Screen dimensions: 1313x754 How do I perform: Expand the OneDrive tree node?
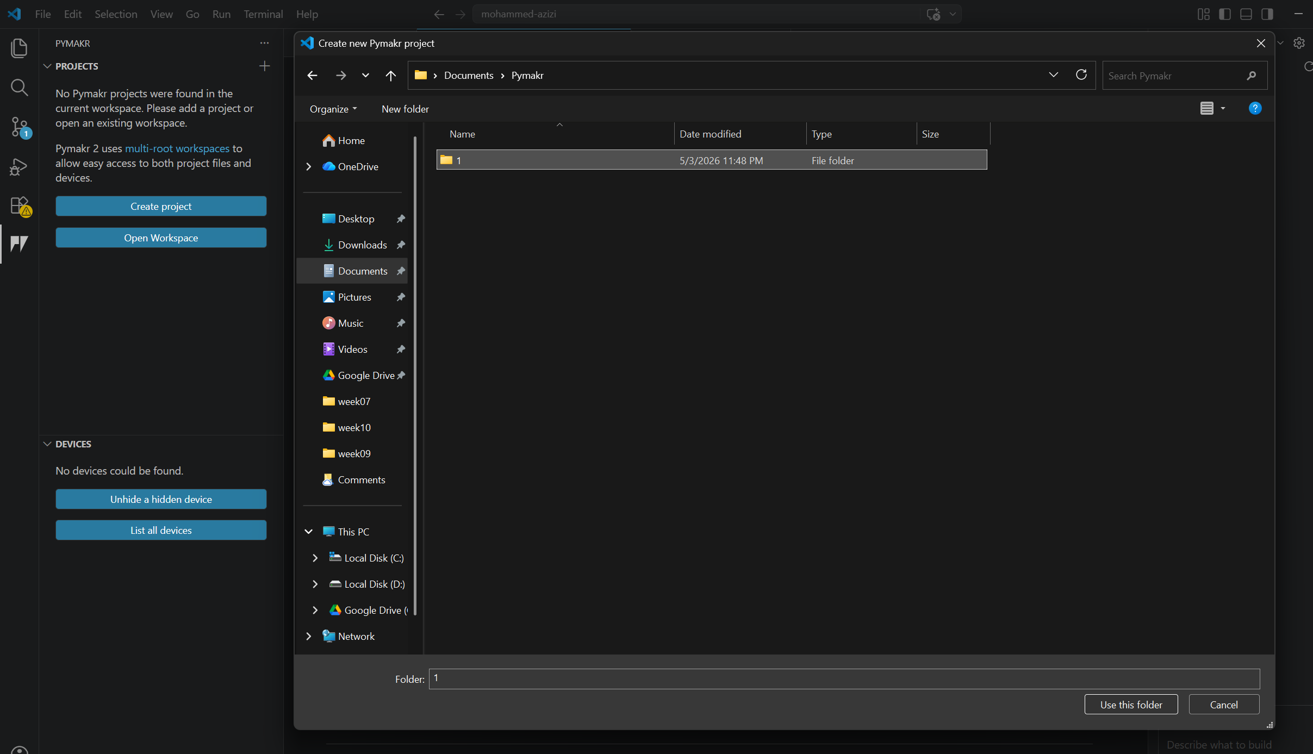309,166
